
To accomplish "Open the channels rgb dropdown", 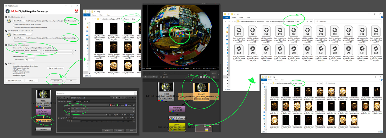I will [x=90, y=105].
